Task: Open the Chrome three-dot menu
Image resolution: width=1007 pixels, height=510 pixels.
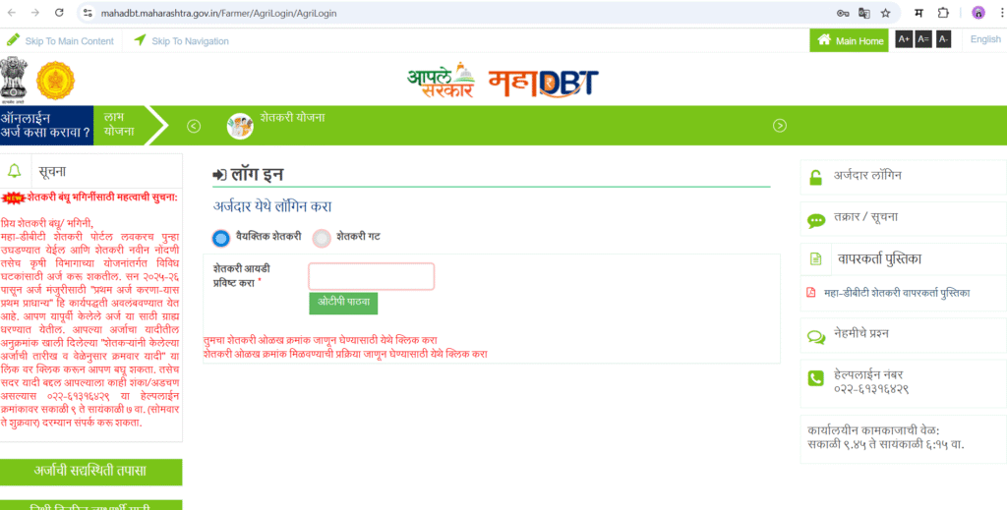Action: point(997,13)
